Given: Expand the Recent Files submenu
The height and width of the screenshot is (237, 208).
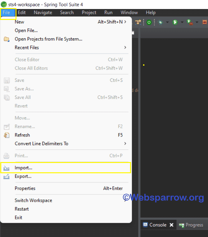Looking at the screenshot, I should pos(125,48).
